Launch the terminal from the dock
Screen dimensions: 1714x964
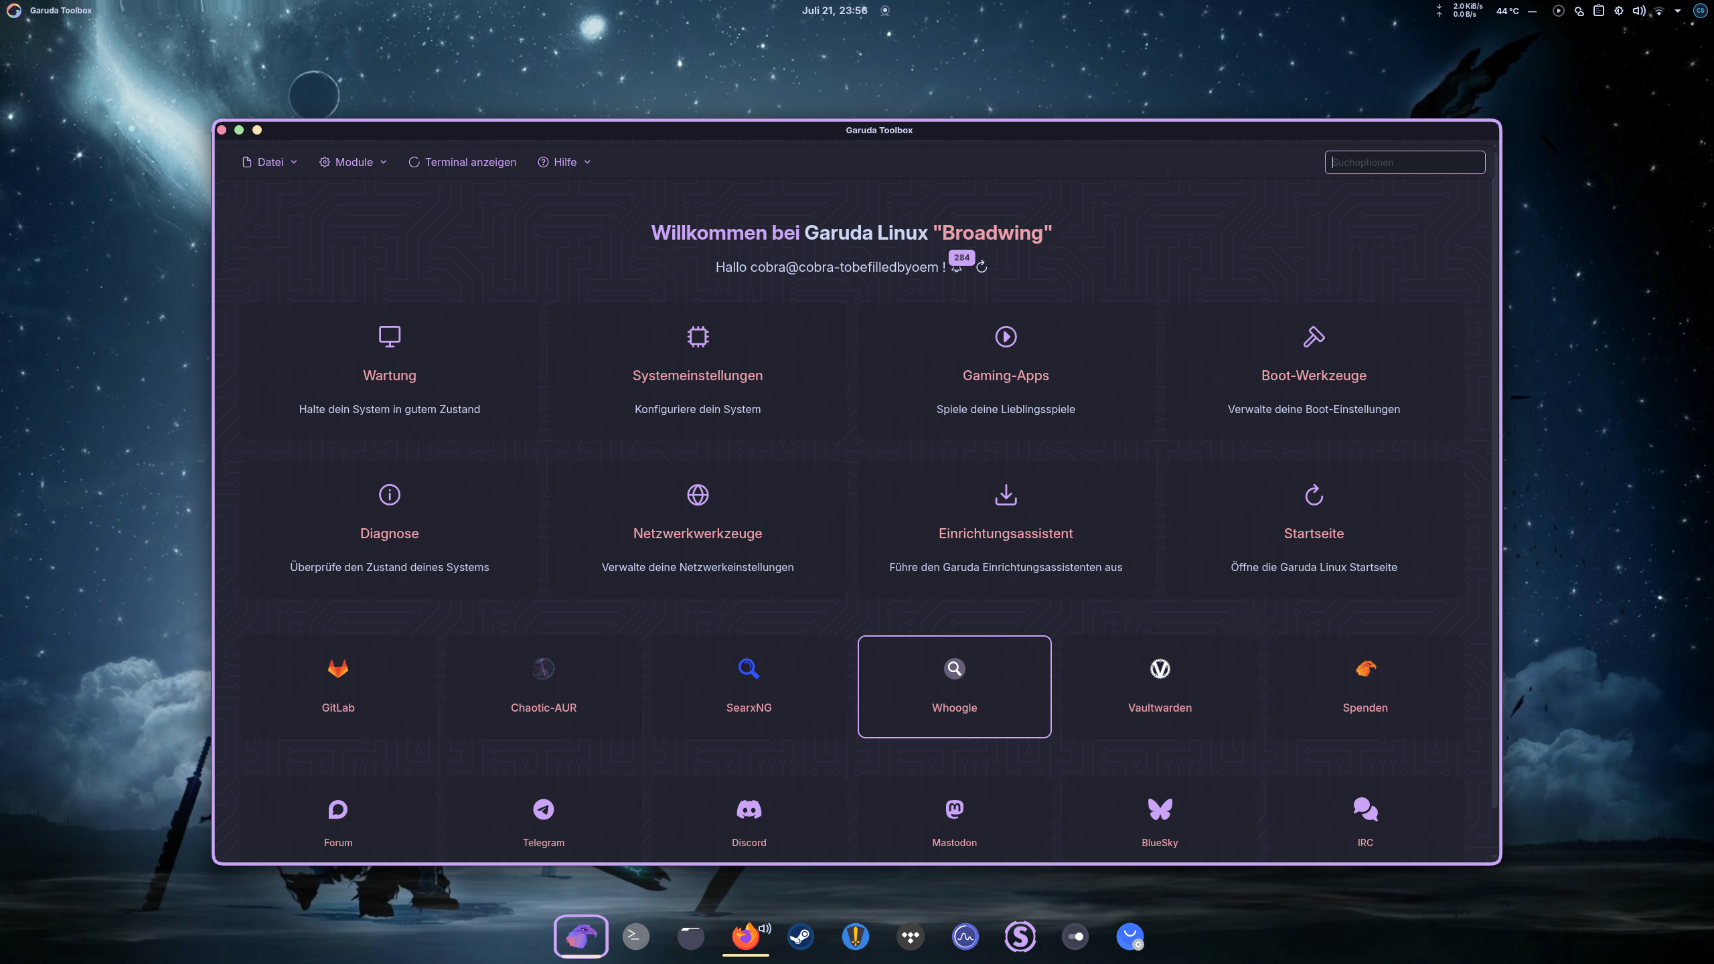635,936
